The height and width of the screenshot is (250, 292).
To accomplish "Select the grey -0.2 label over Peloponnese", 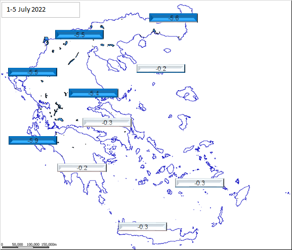I will point(82,168).
